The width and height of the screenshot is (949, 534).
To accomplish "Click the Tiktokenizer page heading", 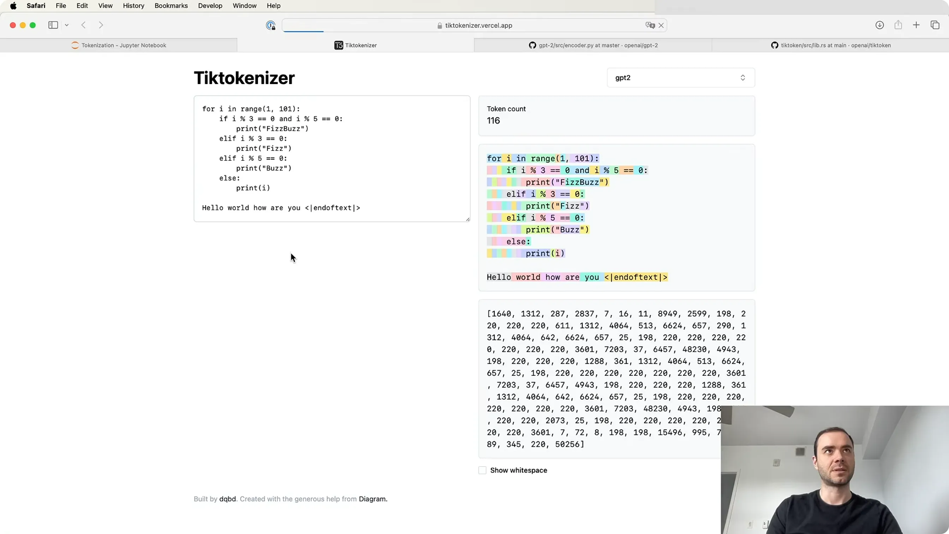I will click(244, 78).
